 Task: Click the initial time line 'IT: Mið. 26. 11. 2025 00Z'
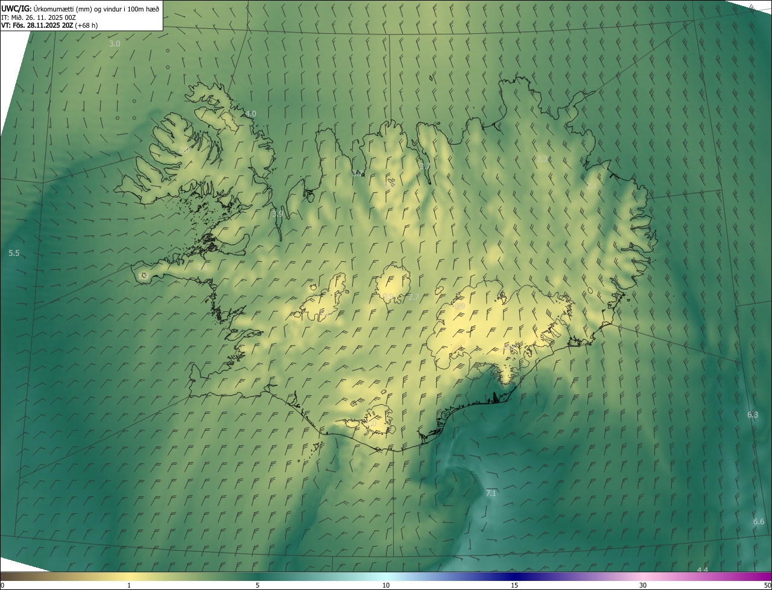39,17
